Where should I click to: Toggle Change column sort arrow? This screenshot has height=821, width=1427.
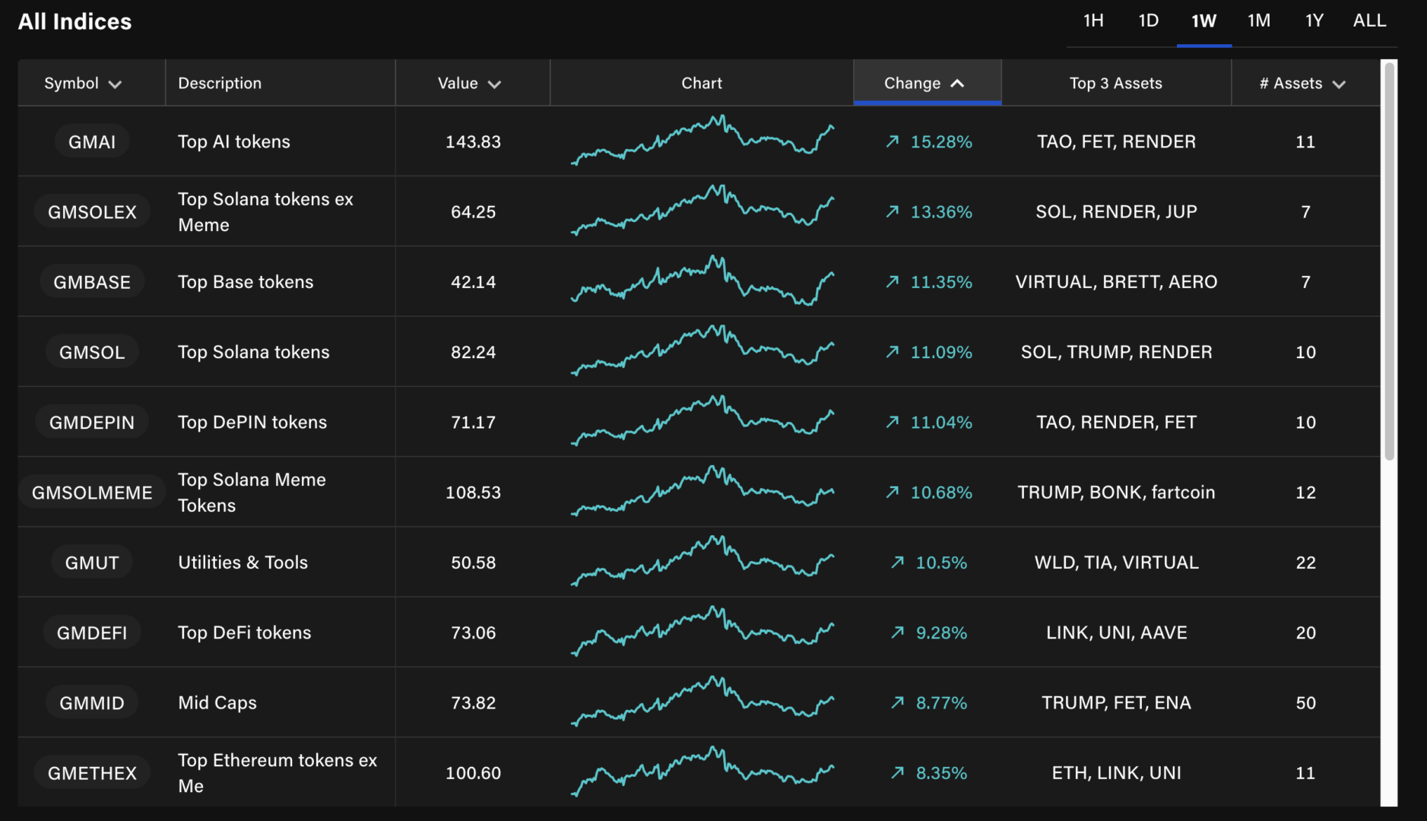(x=957, y=83)
